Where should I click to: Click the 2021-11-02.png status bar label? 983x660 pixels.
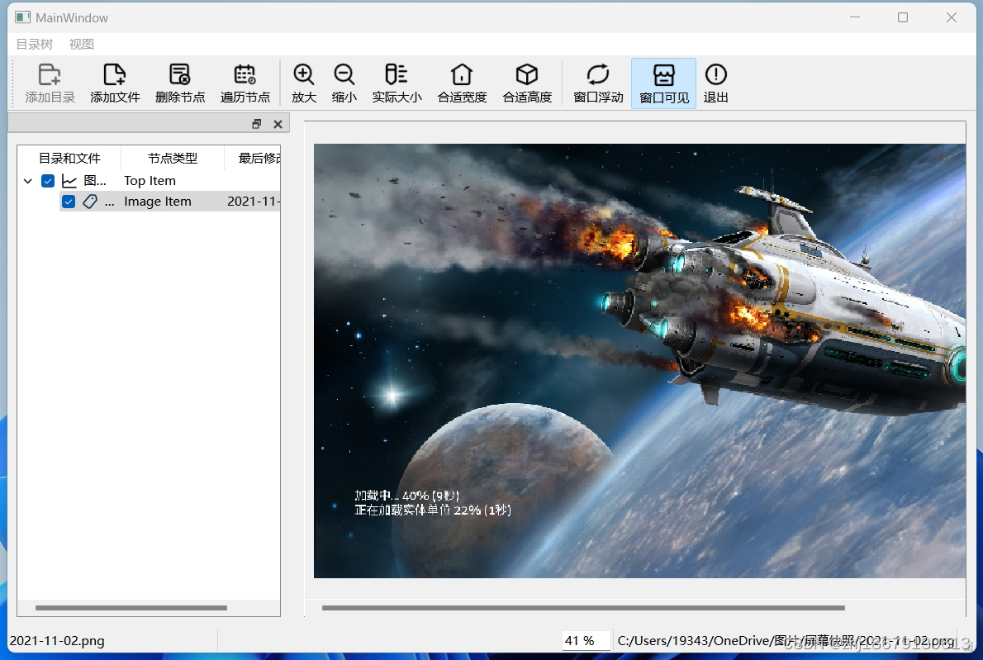[57, 640]
